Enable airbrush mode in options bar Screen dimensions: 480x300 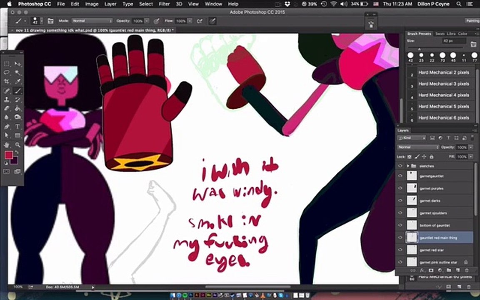point(200,21)
